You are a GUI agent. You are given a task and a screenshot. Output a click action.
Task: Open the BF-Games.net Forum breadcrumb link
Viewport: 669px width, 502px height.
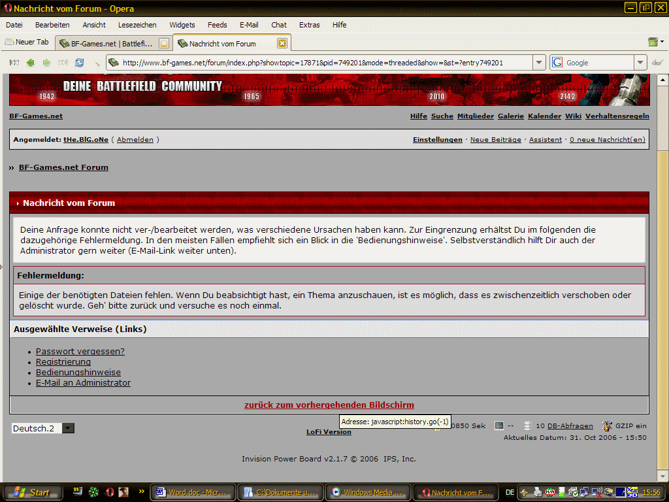(x=63, y=167)
